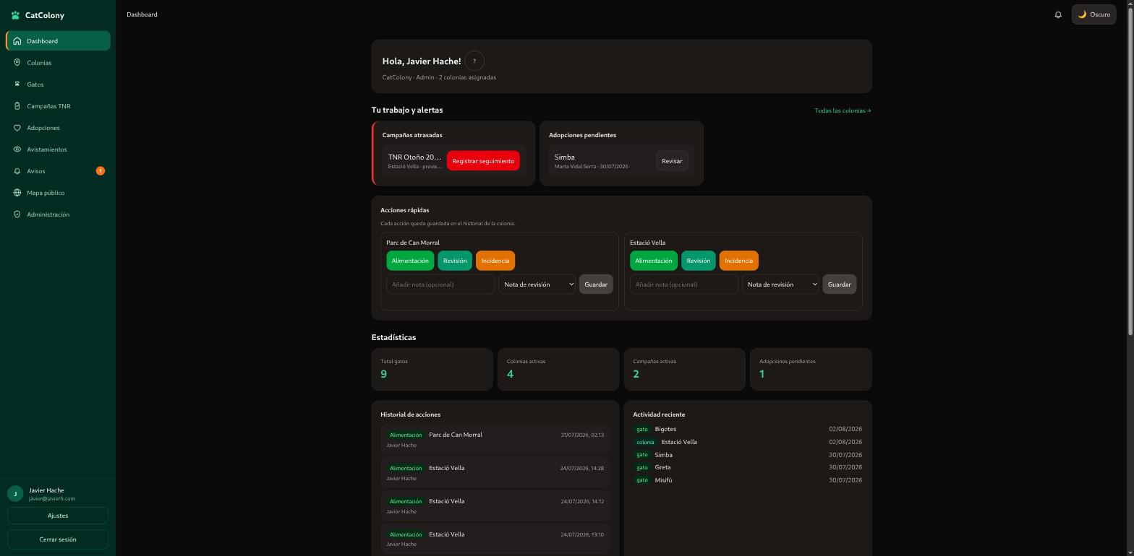Click Greta in recent activity
This screenshot has height=556, width=1134.
pyautogui.click(x=662, y=467)
